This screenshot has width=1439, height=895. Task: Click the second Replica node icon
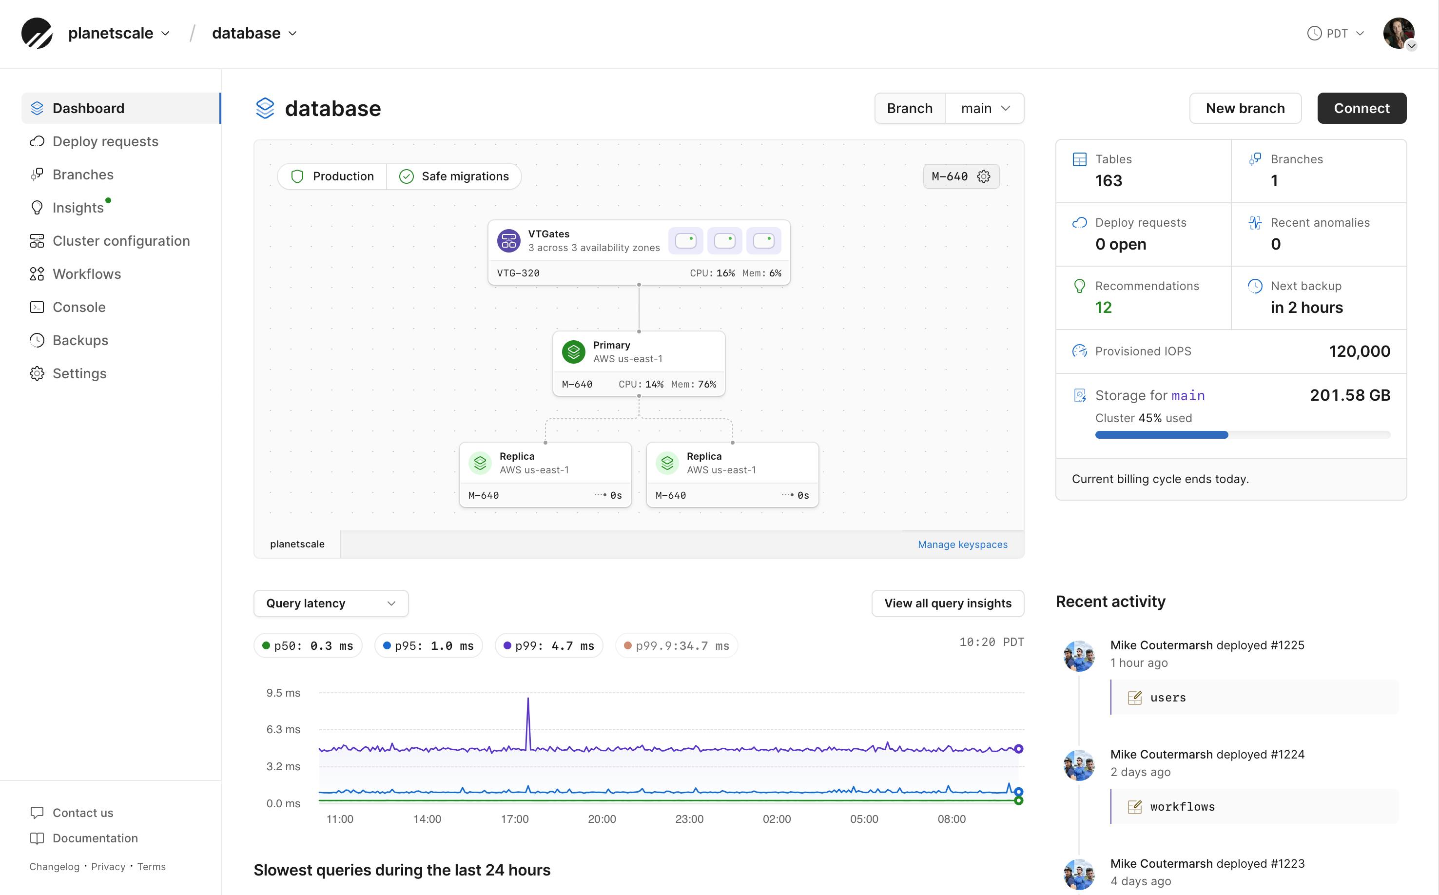click(x=667, y=463)
